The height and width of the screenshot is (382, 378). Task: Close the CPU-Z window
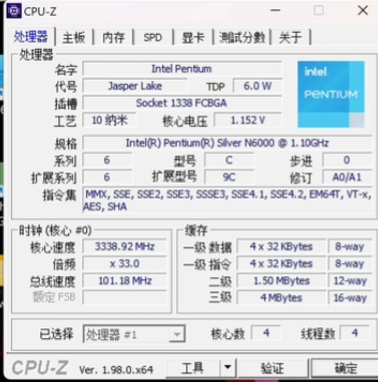(x=363, y=10)
